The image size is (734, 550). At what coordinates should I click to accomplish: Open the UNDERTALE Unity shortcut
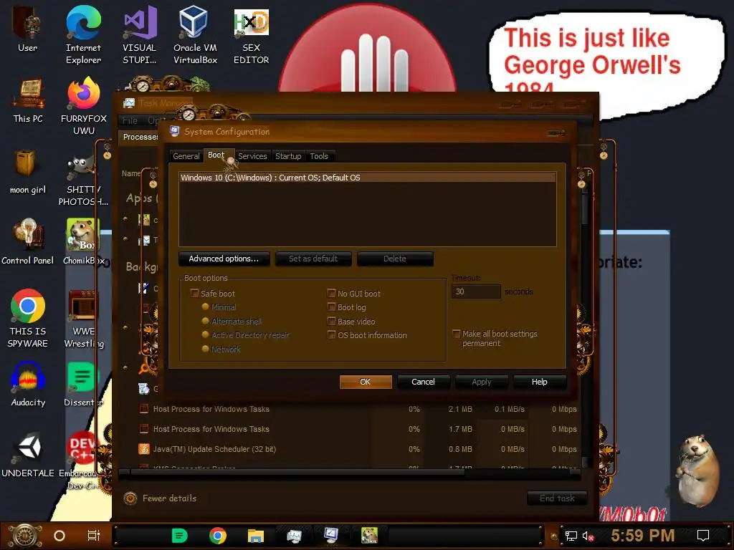pyautogui.click(x=28, y=455)
